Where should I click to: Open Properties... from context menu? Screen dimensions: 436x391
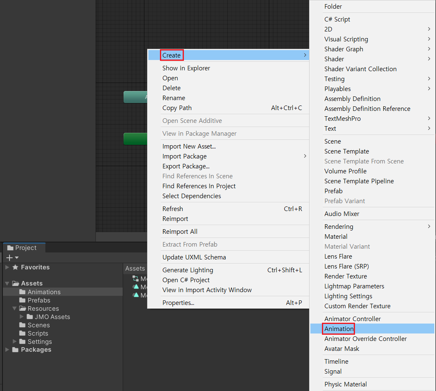click(229, 303)
